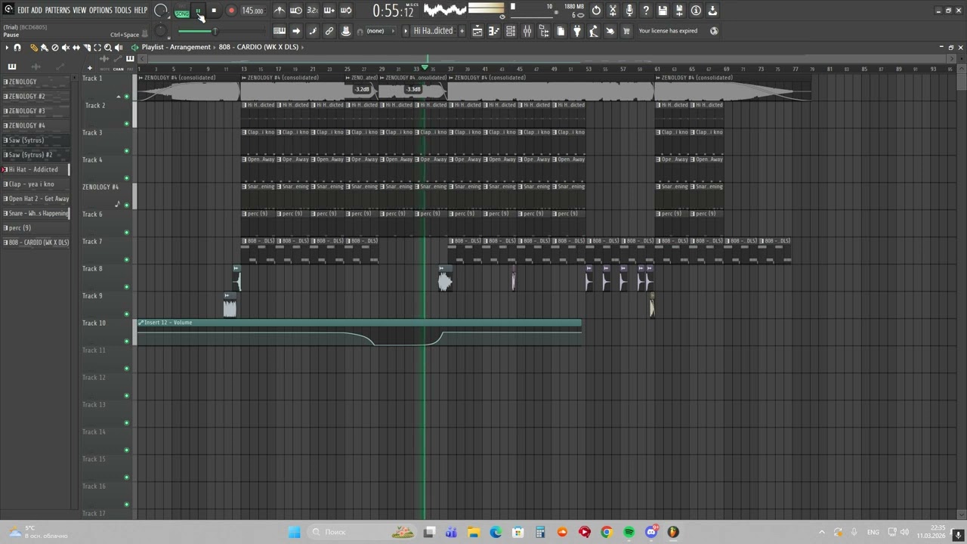The width and height of the screenshot is (967, 544).
Task: Mute Track 9 using its green LED
Action: [126, 314]
